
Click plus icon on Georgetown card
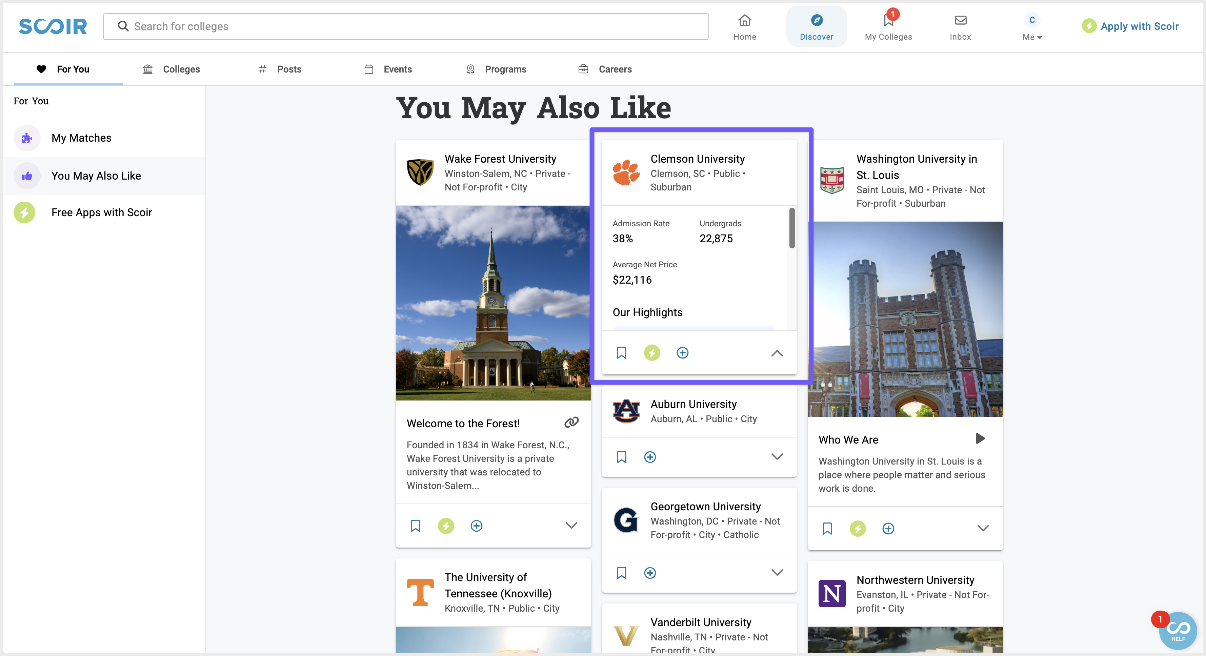point(650,573)
